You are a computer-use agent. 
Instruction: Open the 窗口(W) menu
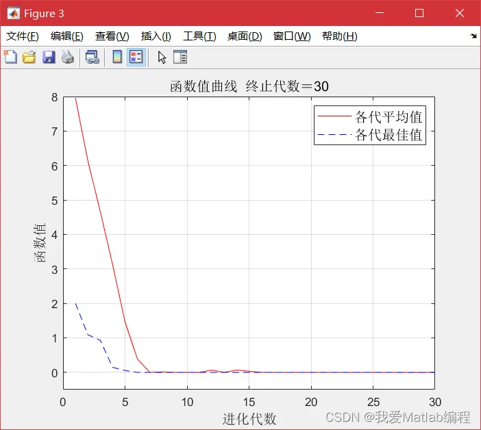point(292,36)
